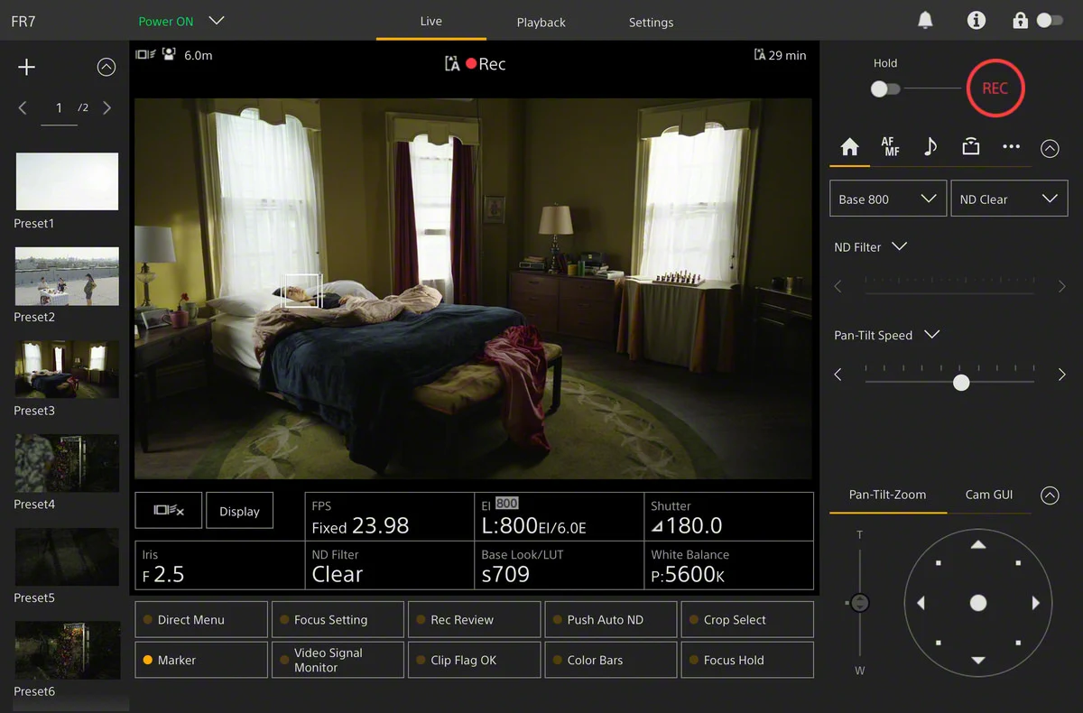Click the Display button

click(239, 511)
